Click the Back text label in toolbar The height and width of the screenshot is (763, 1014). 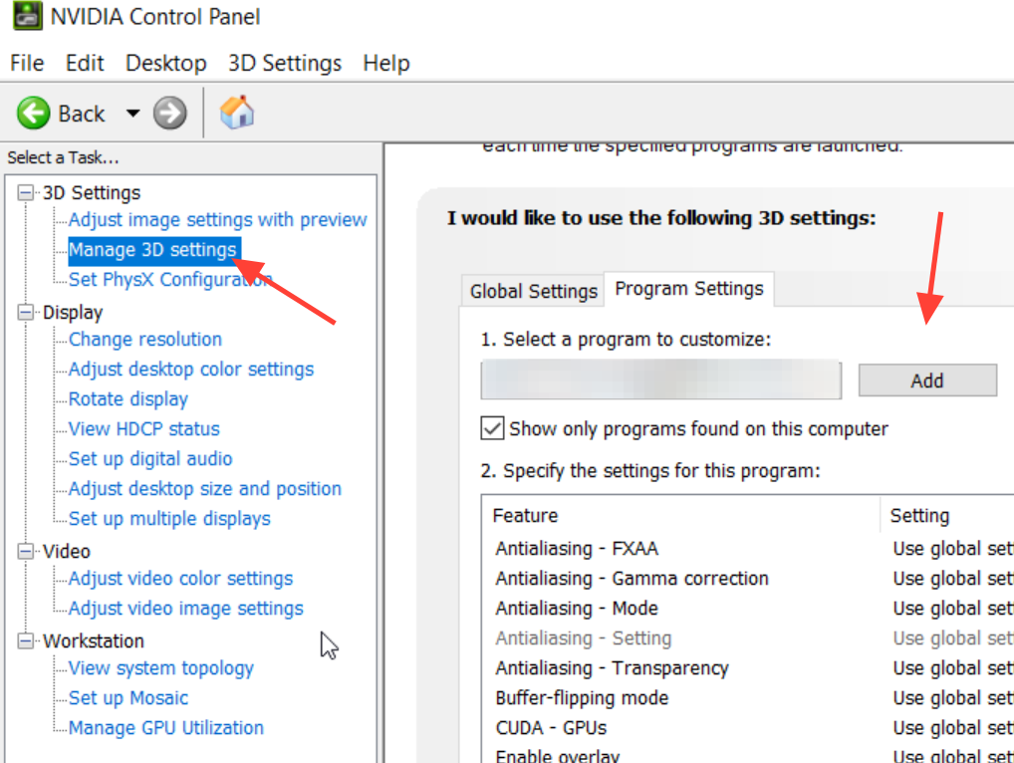coord(82,114)
